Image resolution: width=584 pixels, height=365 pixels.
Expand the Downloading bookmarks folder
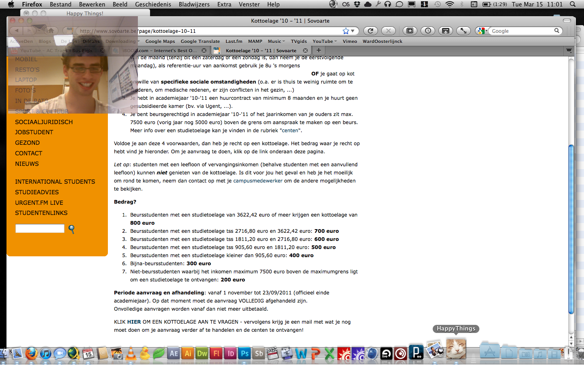(122, 41)
